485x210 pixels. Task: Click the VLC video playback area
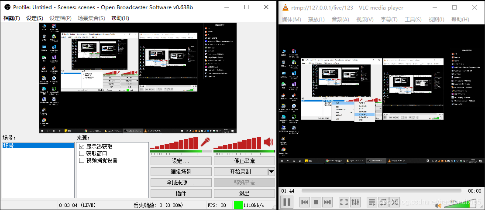pyautogui.click(x=381, y=105)
